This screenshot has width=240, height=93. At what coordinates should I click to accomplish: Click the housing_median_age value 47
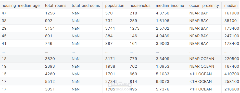tap(4, 13)
